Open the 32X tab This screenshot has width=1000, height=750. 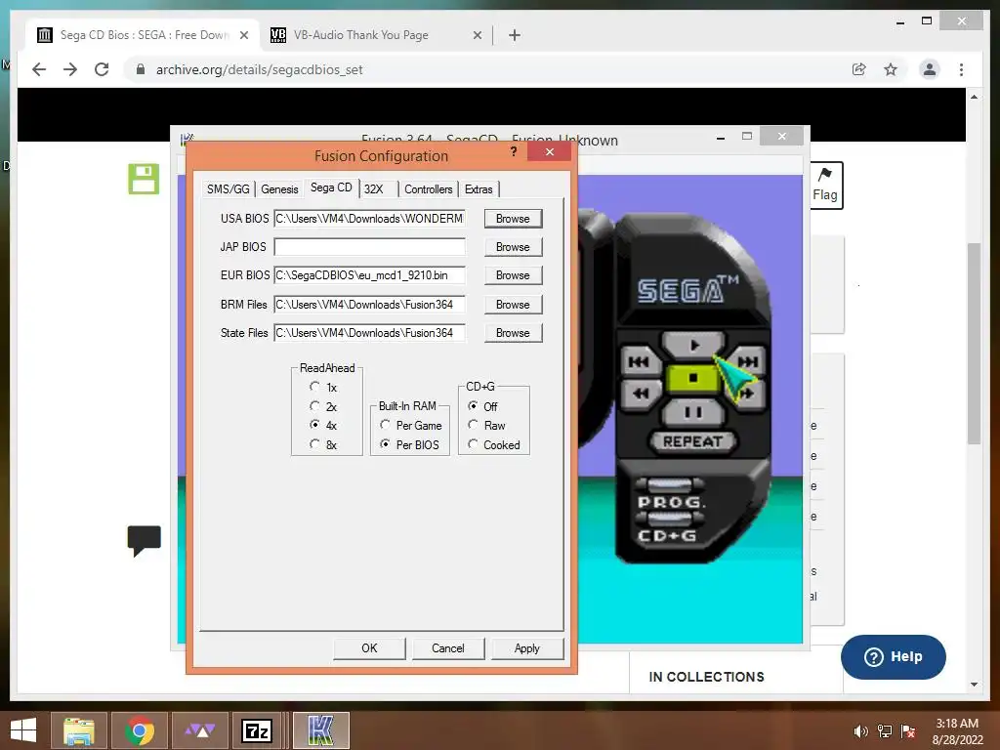pos(374,189)
